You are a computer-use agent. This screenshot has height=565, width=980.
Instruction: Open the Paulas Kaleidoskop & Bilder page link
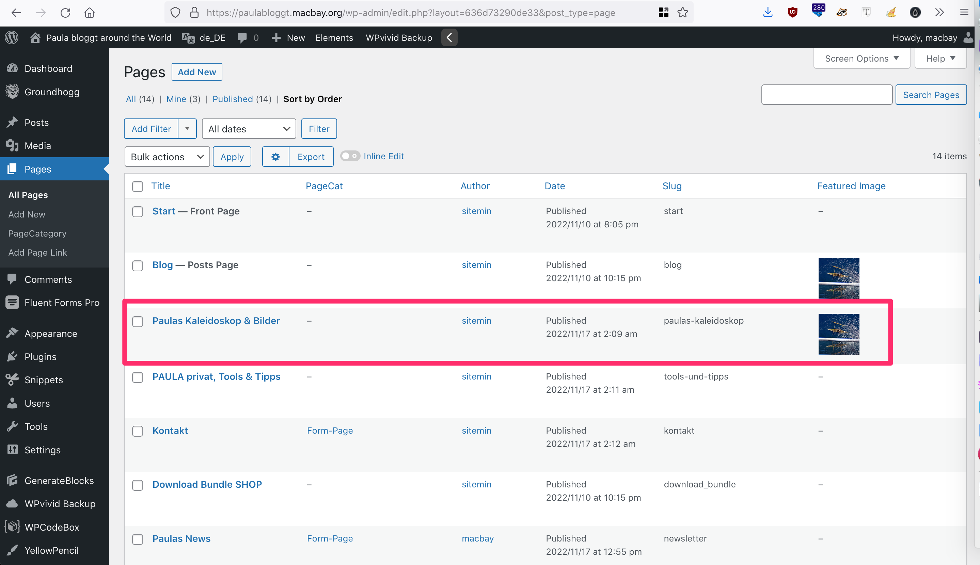(x=216, y=321)
